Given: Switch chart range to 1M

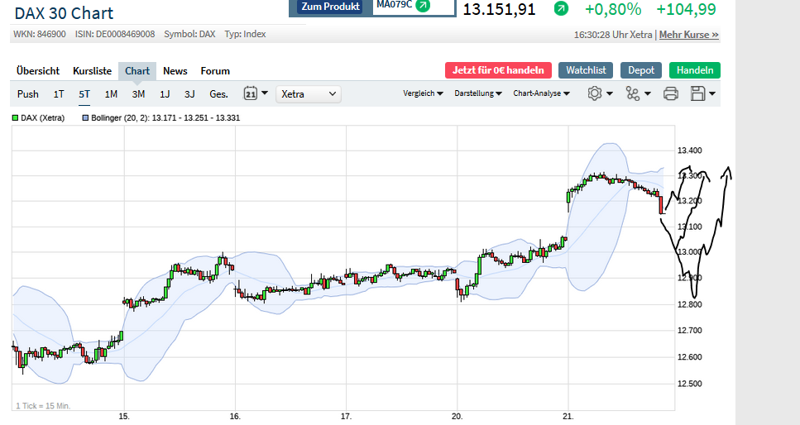Looking at the screenshot, I should 111,94.
